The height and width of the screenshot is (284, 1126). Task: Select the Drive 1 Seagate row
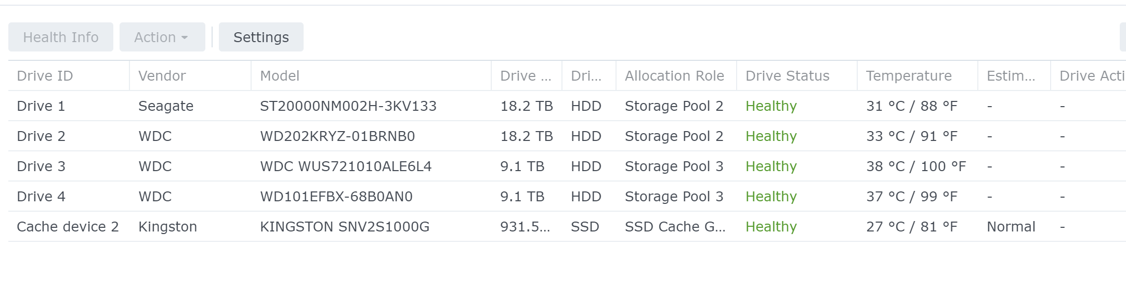(x=567, y=106)
